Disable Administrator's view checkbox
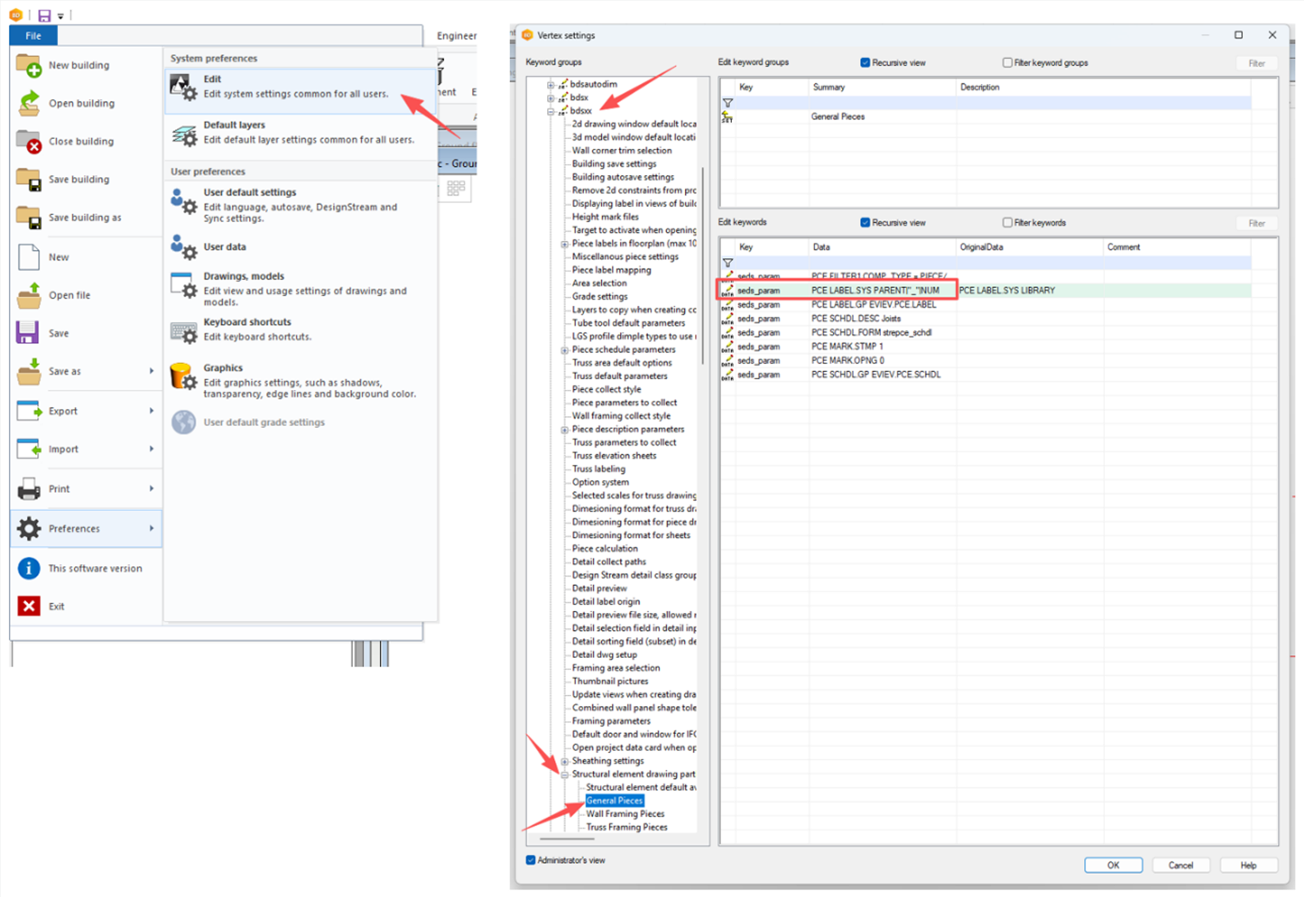 tap(530, 860)
